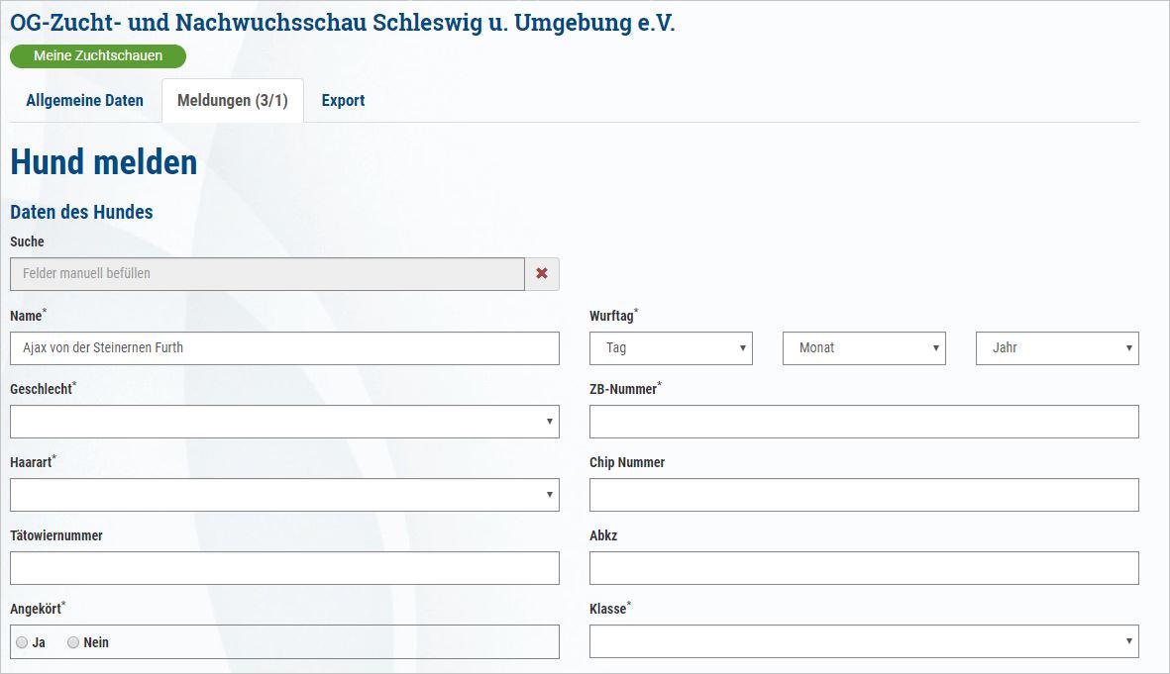Focus the ZB-Nummer input field
Screen dimensions: 1170x674
tap(864, 422)
